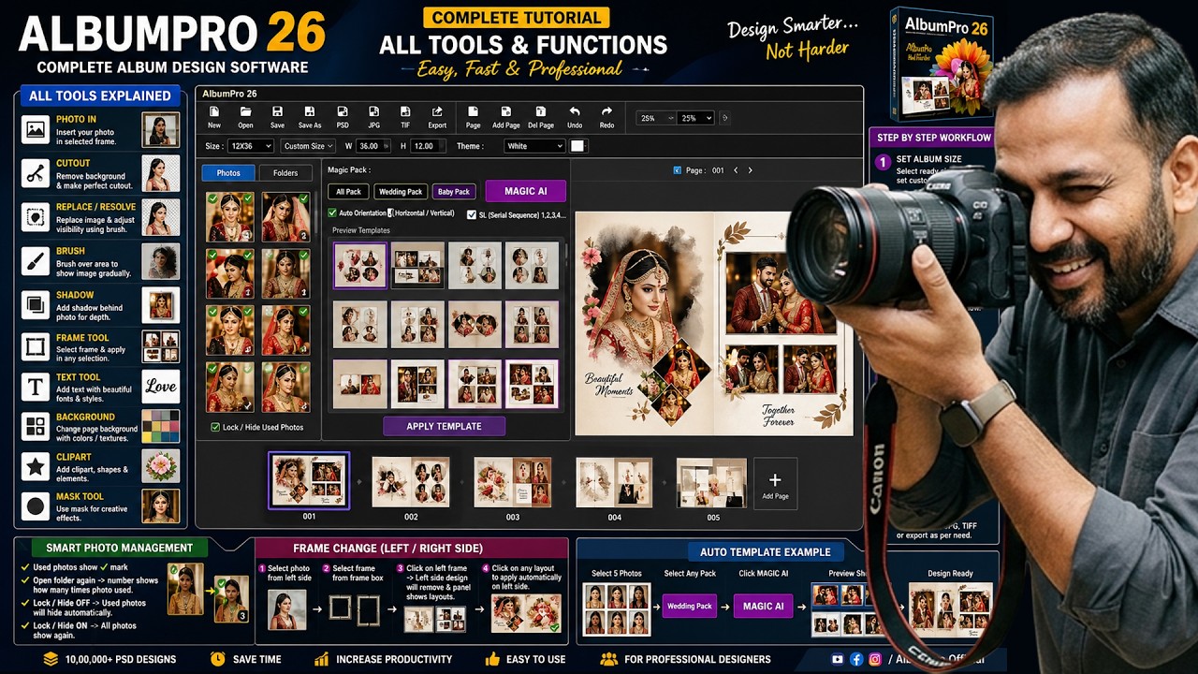Click the YouTube icon in footer
This screenshot has height=674, width=1198.
click(838, 659)
